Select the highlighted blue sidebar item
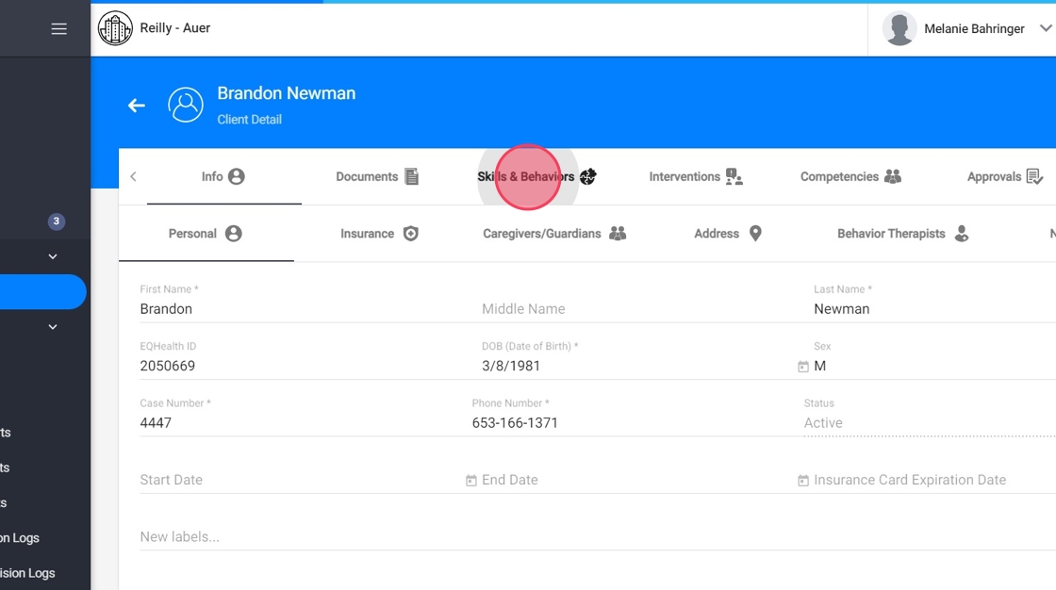Viewport: 1056px width, 590px height. coord(42,291)
